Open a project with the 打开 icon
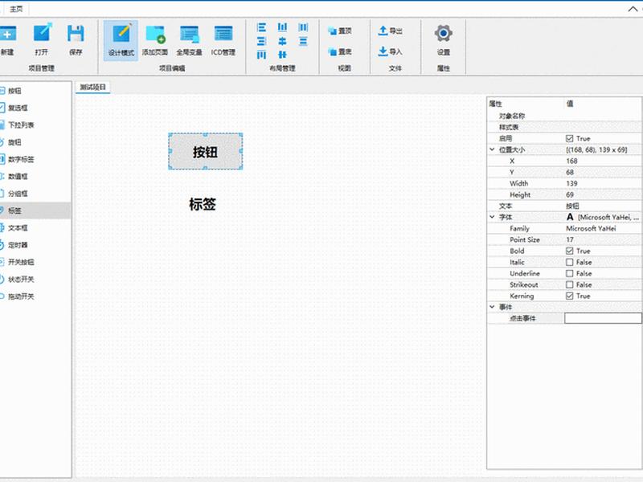The image size is (643, 482). pos(42,34)
